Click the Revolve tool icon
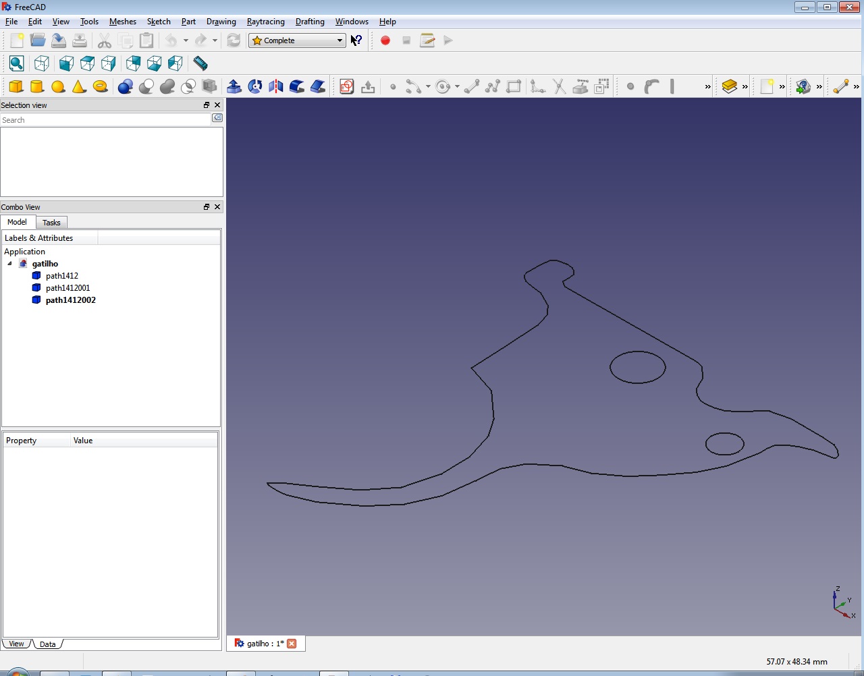This screenshot has height=676, width=864. pyautogui.click(x=255, y=86)
